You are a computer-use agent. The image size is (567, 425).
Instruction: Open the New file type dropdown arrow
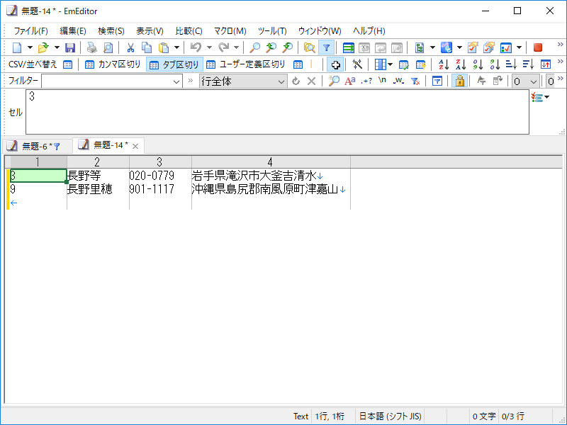pyautogui.click(x=30, y=47)
